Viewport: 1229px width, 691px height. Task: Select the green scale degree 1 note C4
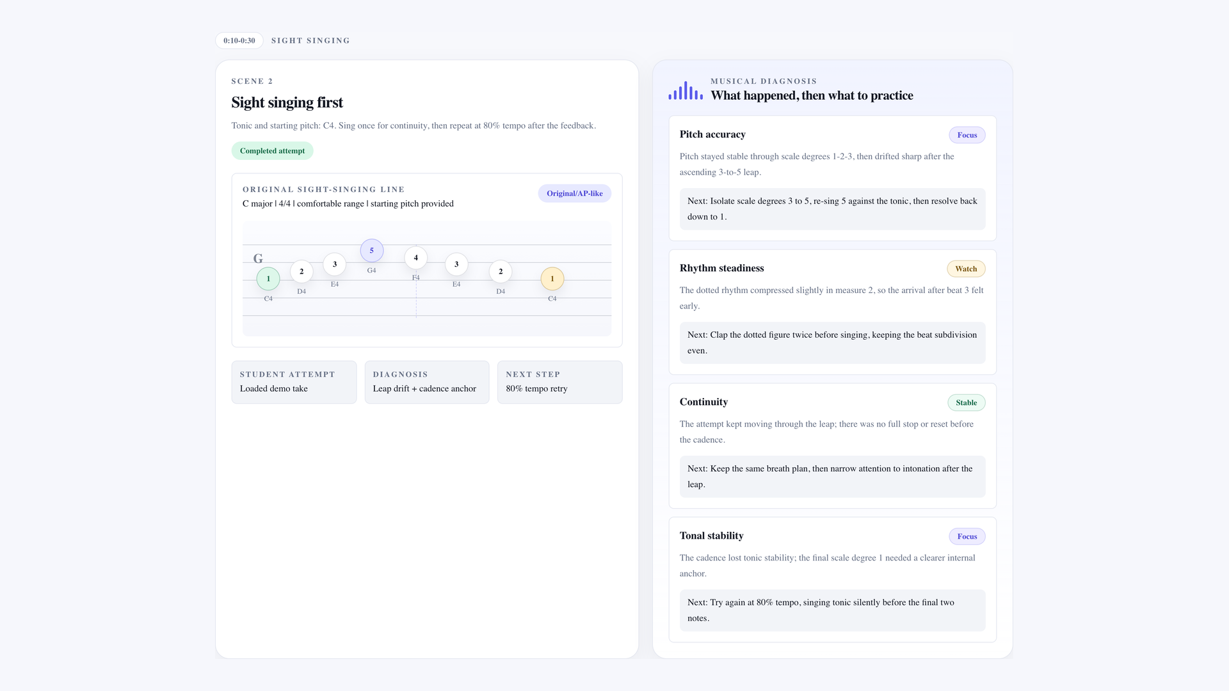point(268,279)
